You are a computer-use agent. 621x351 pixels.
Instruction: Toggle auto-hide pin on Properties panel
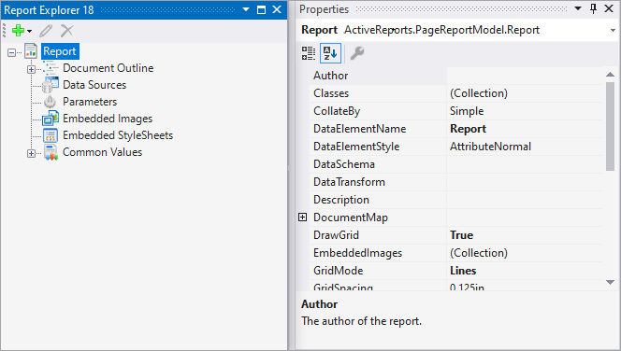(x=593, y=8)
